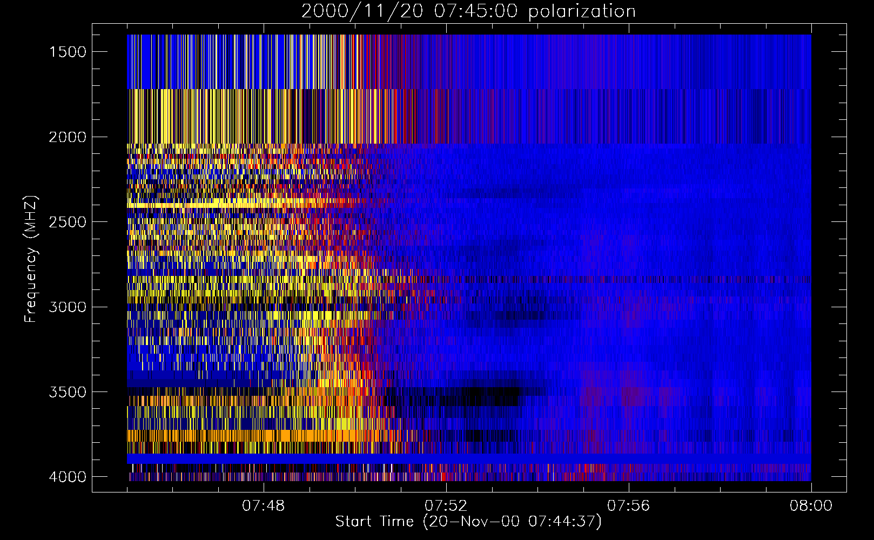Screen dimensions: 874x540
Task: Select the 2000 frequency axis label
Action: click(68, 137)
